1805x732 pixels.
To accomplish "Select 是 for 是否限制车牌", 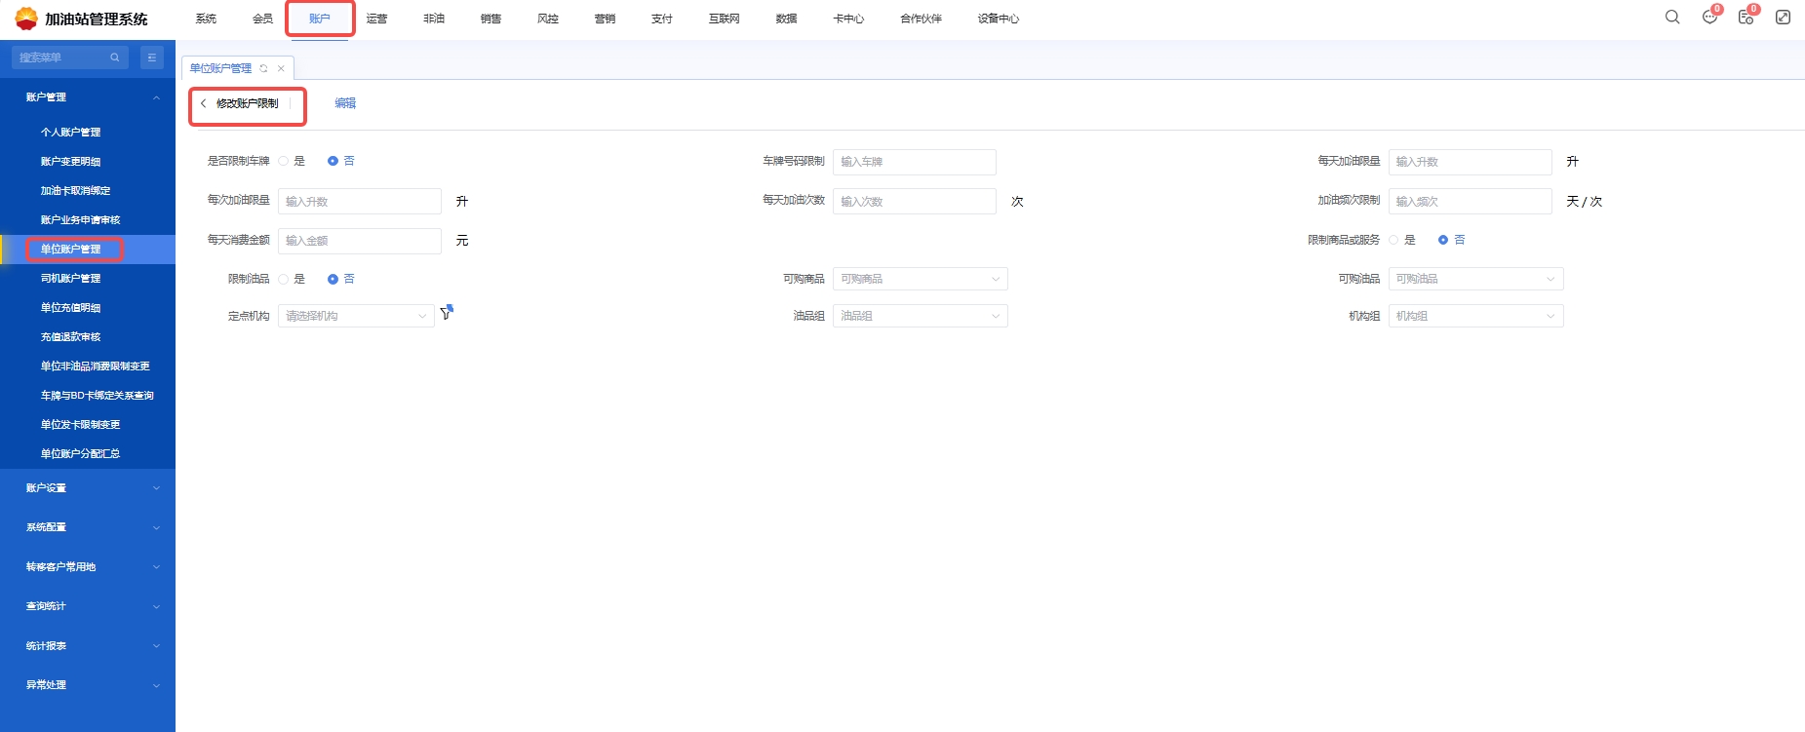I will 284,162.
